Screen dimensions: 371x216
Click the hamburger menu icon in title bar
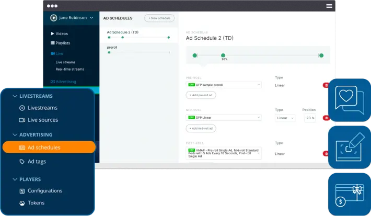coord(329,6)
